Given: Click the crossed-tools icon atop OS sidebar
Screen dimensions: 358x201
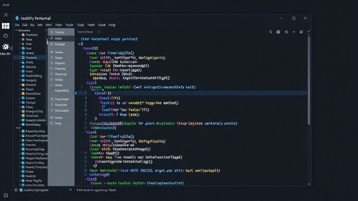Looking at the screenshot, I should [6, 15].
